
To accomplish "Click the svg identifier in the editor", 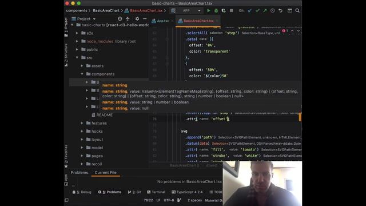I will point(184,131).
